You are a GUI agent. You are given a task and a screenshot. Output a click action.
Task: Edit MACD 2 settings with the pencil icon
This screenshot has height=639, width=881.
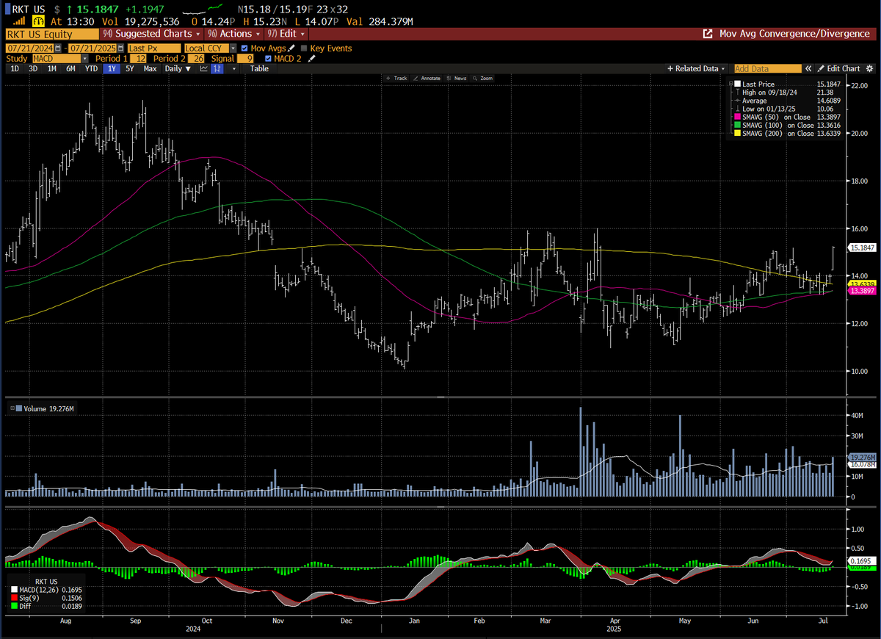(312, 59)
